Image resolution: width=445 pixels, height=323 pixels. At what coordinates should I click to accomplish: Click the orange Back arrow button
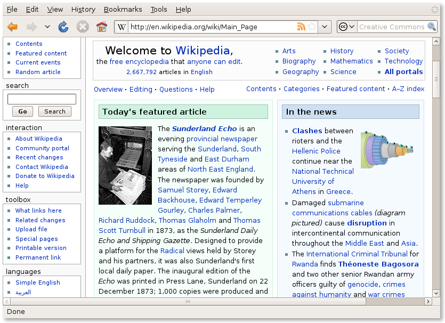12,27
